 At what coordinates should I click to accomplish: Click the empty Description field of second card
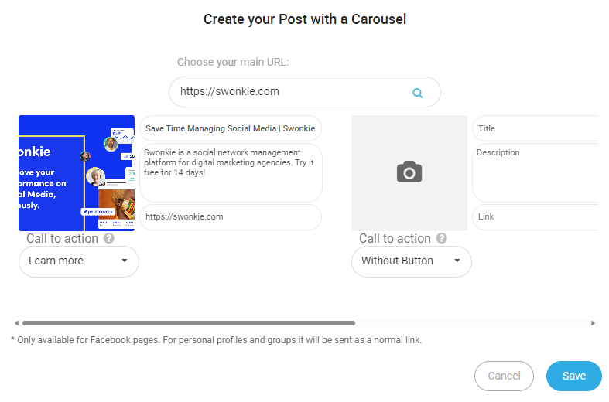(x=536, y=172)
